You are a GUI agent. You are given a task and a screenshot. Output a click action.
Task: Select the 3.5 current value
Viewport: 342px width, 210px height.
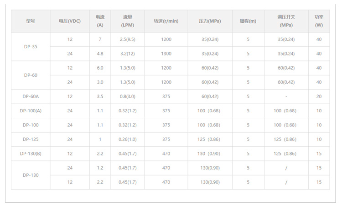[100, 96]
